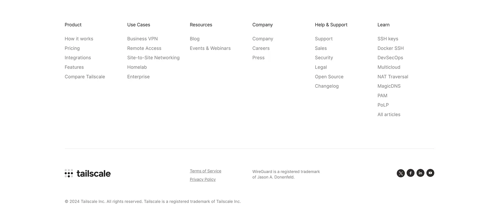Click the Tailscale logo in footer

87,173
